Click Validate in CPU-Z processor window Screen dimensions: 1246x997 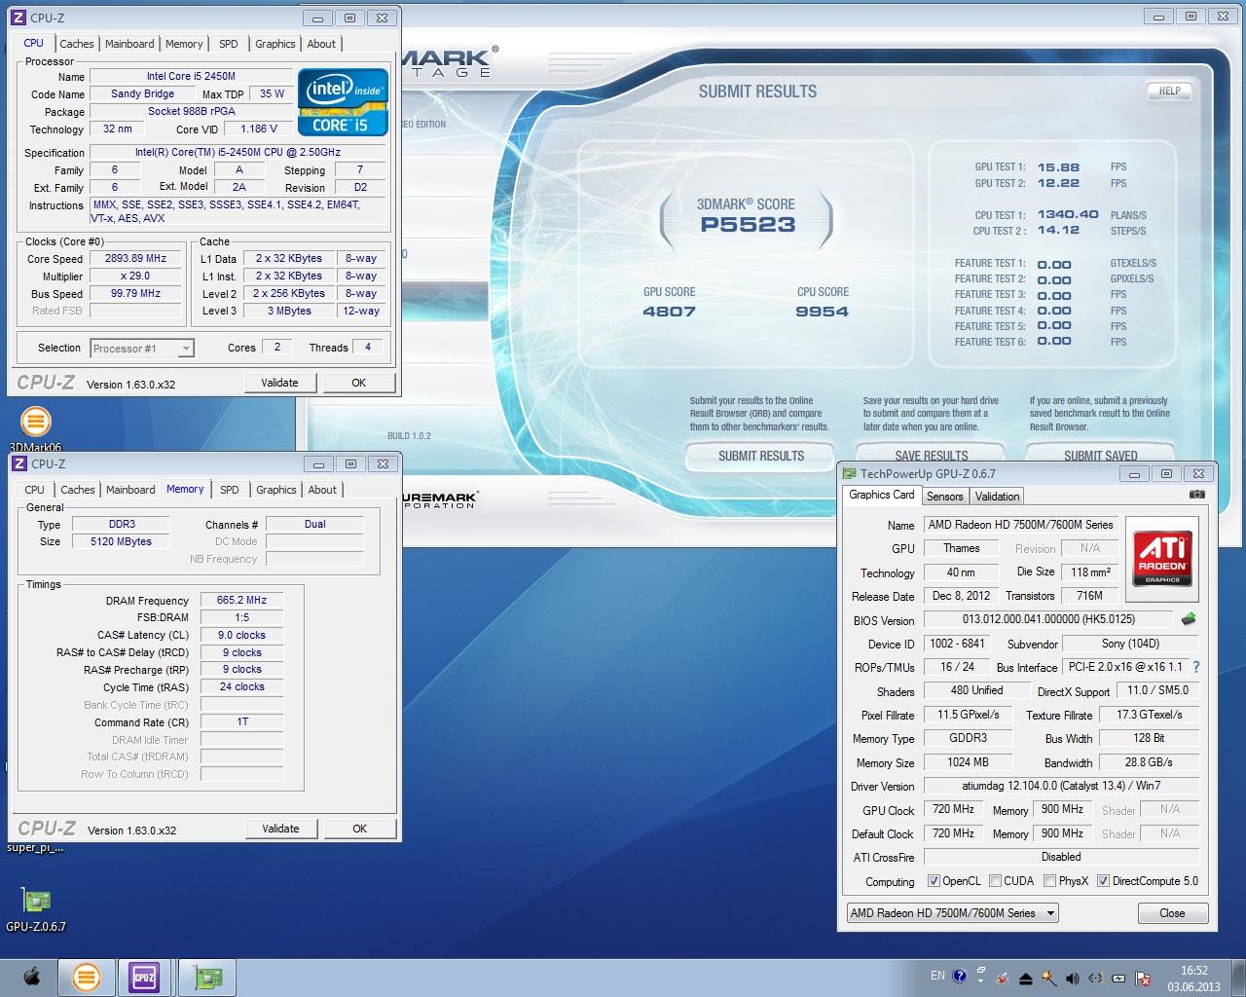pyautogui.click(x=279, y=383)
